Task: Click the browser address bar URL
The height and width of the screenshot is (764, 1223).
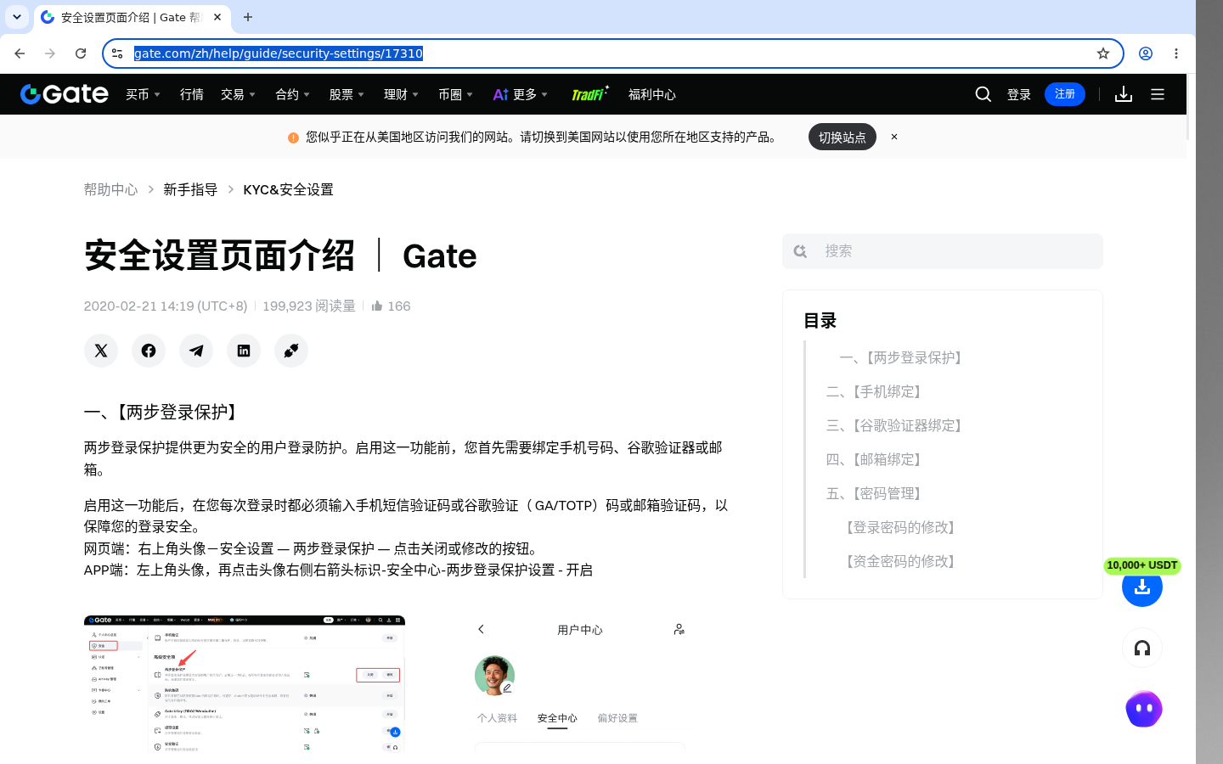Action: point(279,53)
